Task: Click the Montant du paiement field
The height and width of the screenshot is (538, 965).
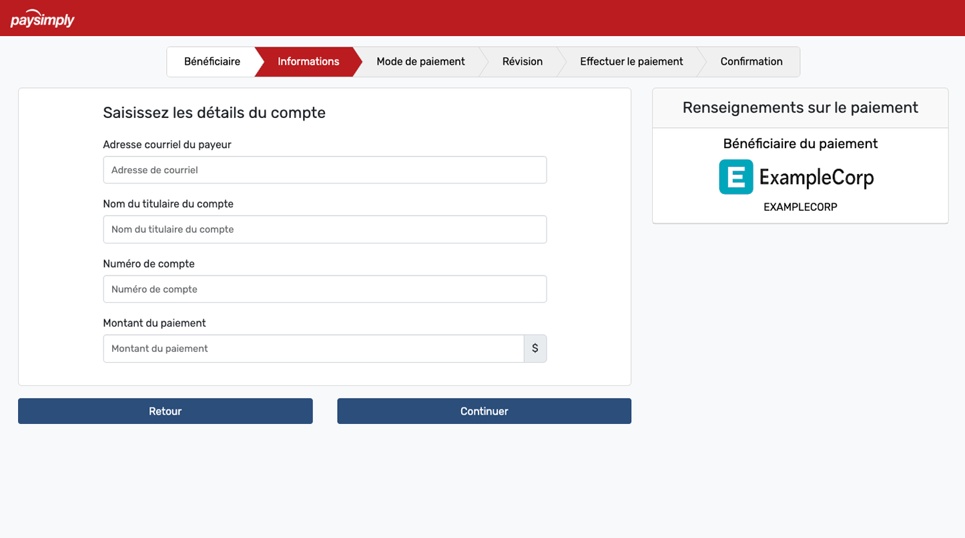Action: click(x=313, y=348)
